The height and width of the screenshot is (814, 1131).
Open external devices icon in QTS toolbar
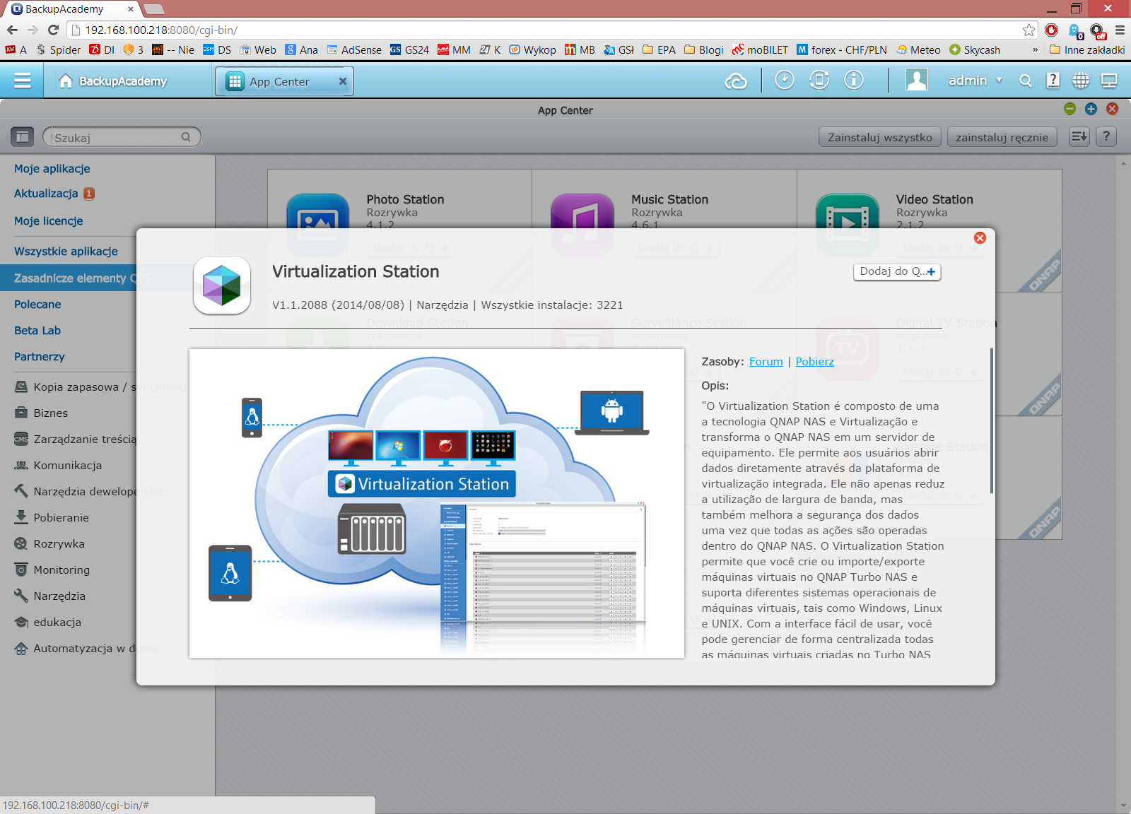tap(819, 81)
